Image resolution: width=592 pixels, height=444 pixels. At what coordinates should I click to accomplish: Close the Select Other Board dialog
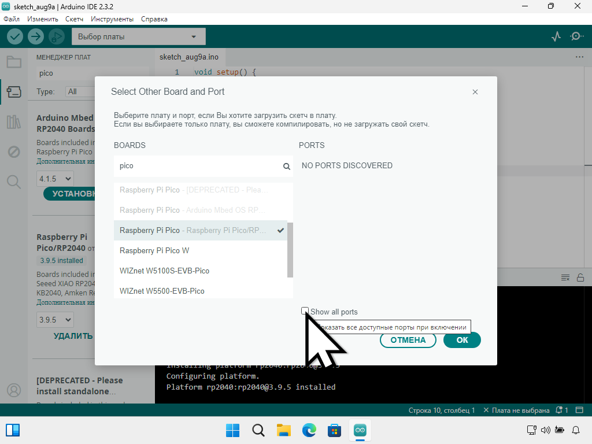[x=475, y=92]
